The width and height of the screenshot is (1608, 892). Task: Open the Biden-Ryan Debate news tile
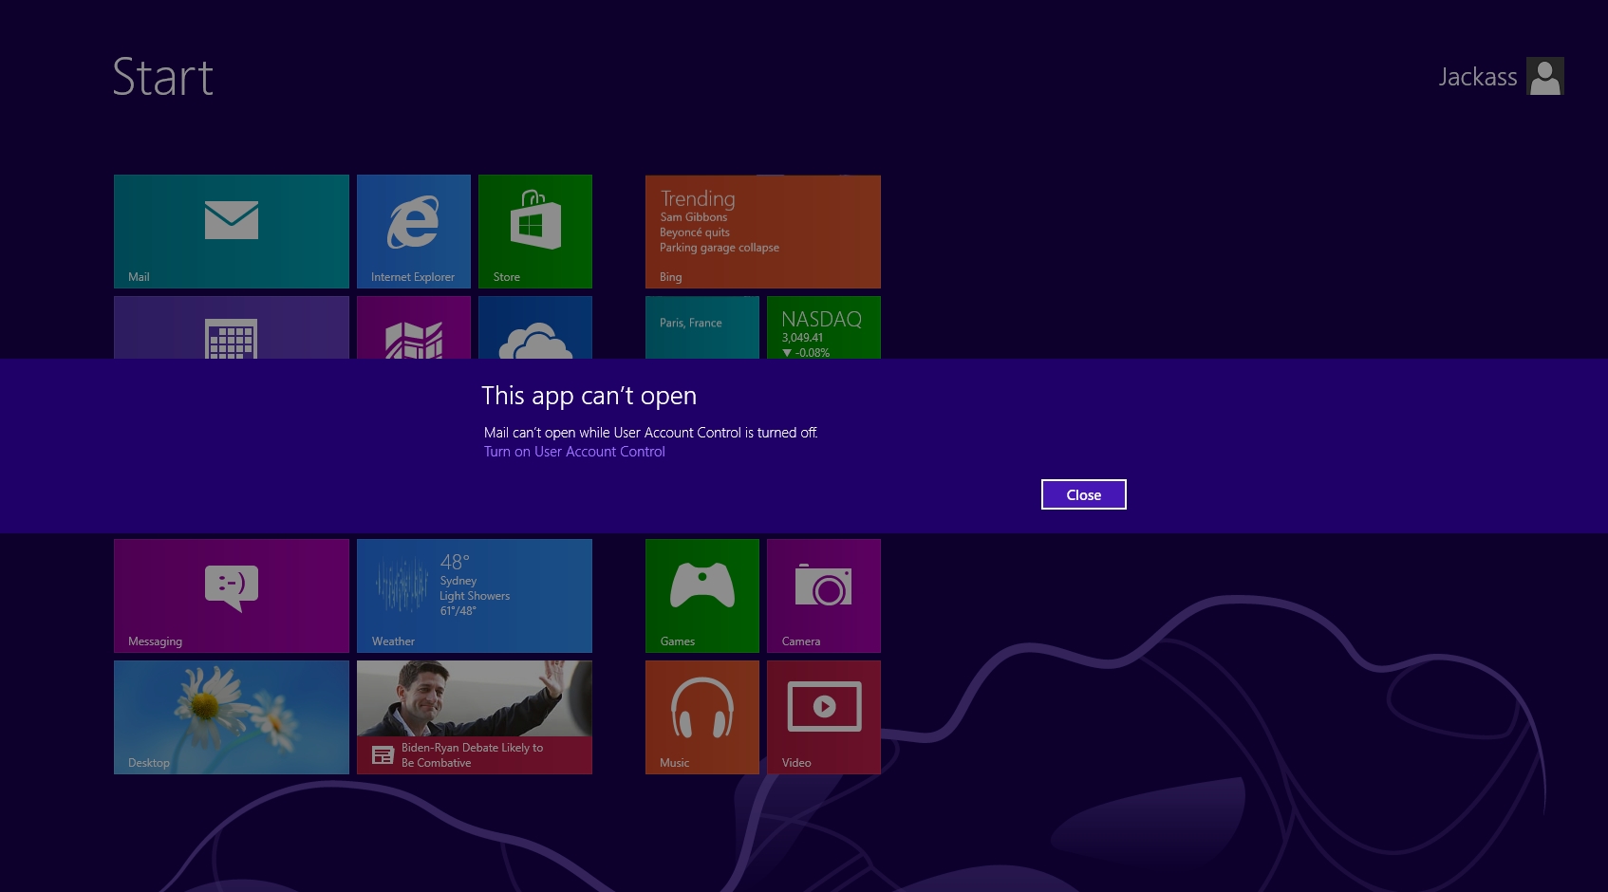pyautogui.click(x=475, y=717)
